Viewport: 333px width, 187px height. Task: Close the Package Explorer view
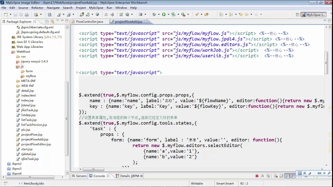(x=35, y=22)
